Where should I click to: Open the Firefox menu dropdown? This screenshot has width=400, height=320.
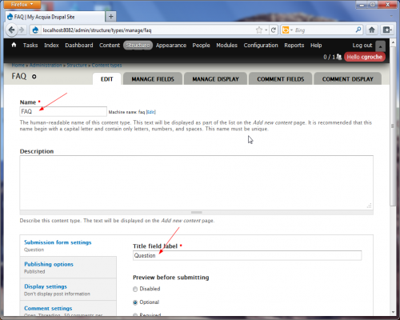coord(22,5)
